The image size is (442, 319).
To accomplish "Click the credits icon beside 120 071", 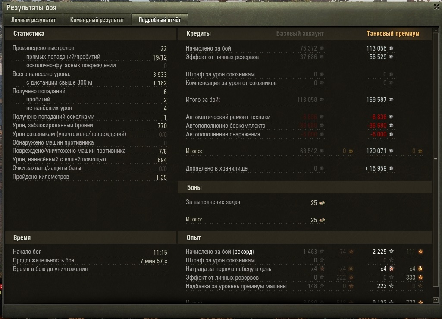I will point(391,151).
